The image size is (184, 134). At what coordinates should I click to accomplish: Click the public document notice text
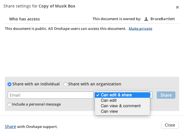tap(65, 29)
